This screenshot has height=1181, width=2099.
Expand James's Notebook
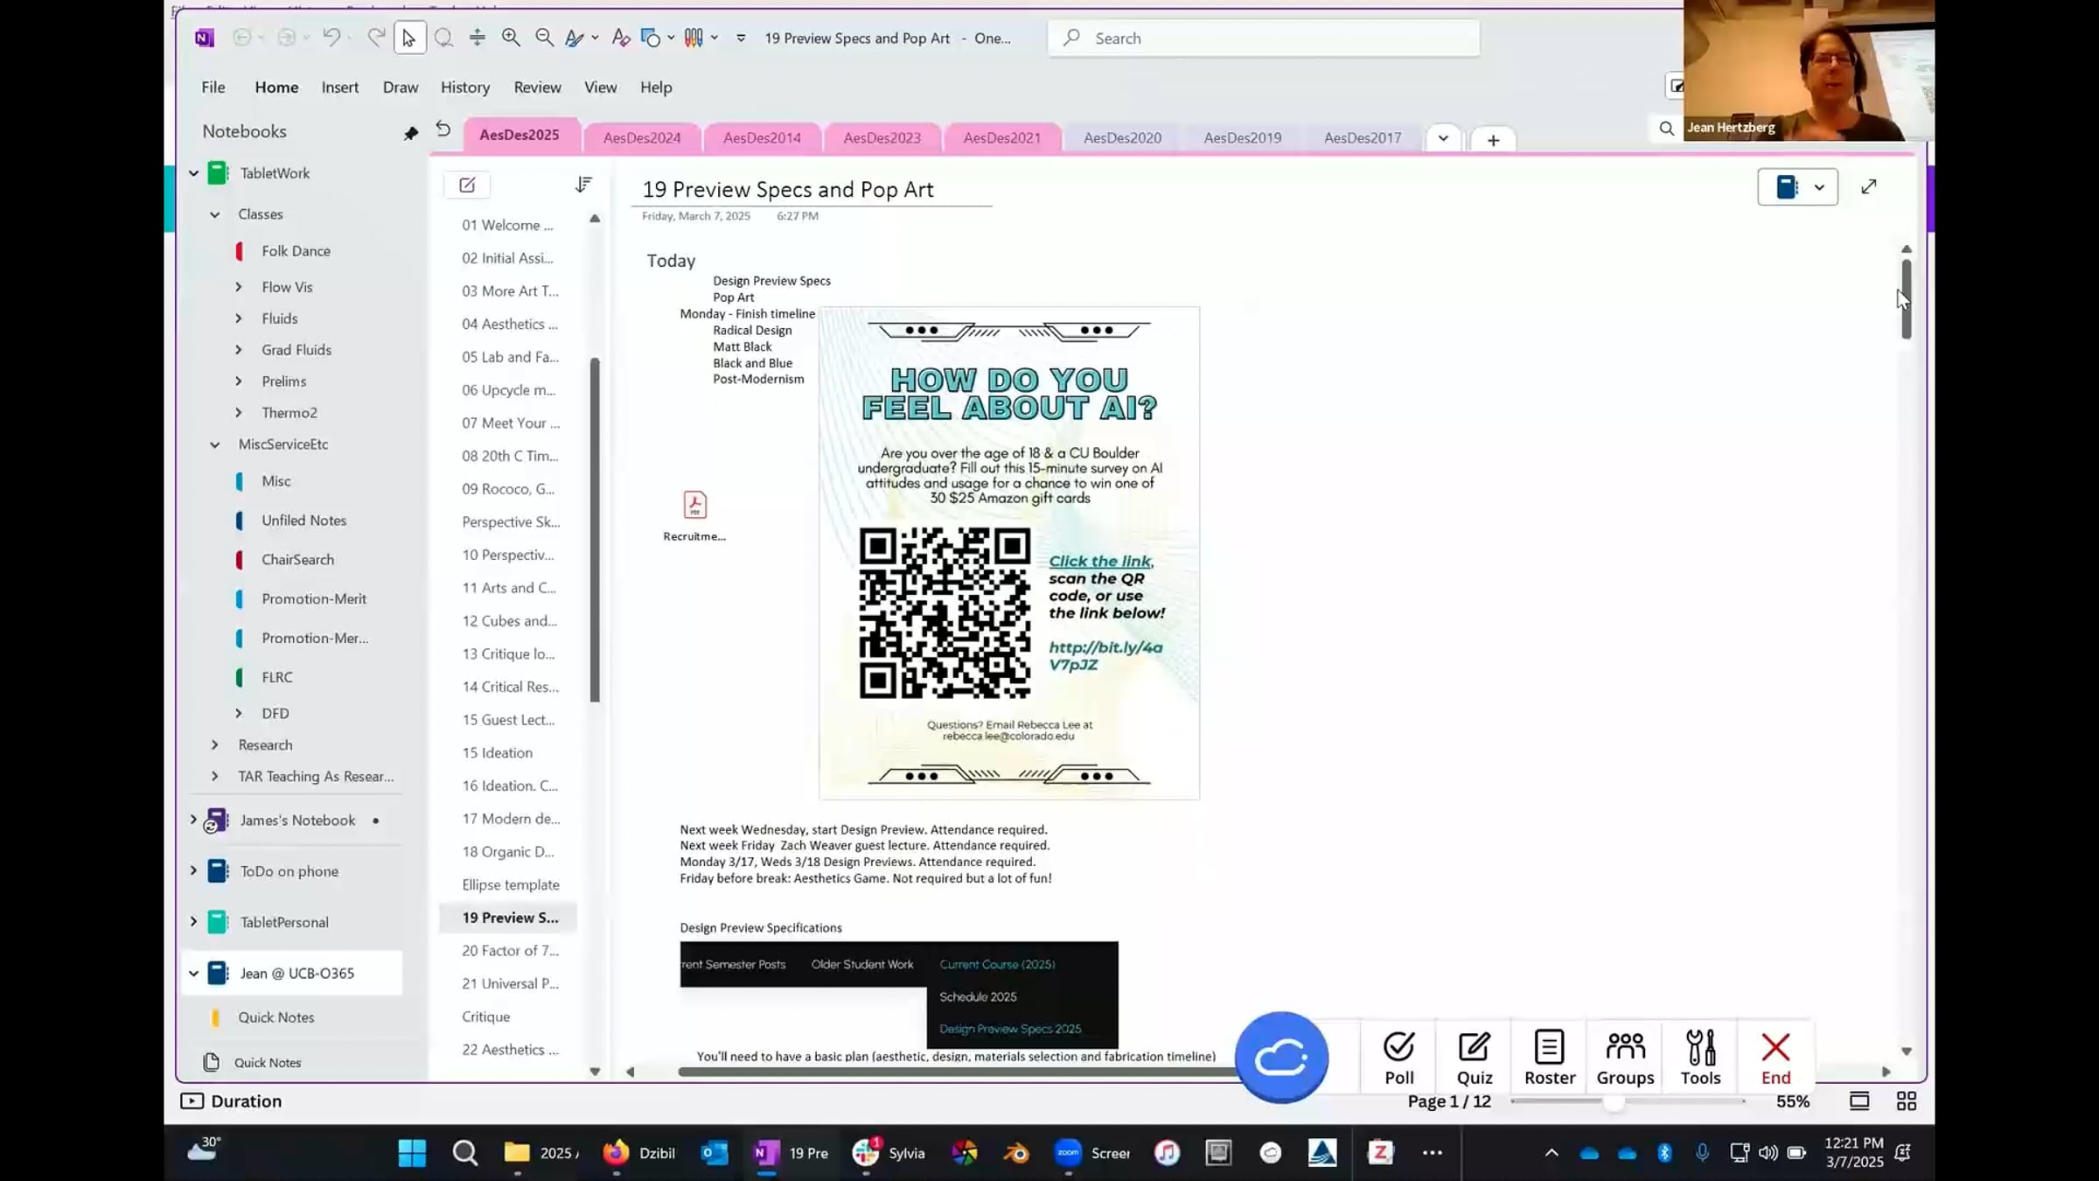pyautogui.click(x=193, y=819)
